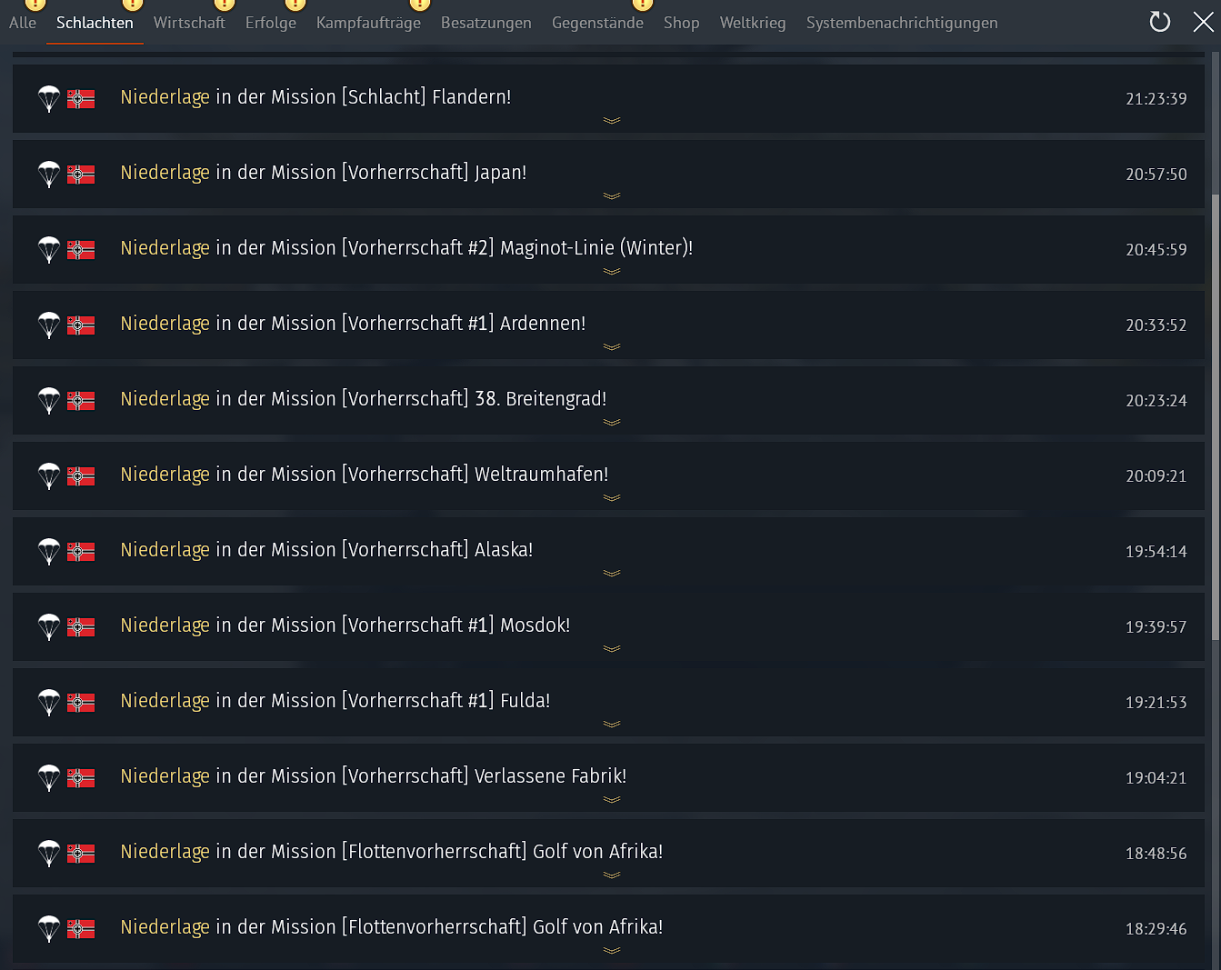Viewport: 1221px width, 970px height.
Task: Click the flag icon in the Ardennen row
Action: (x=81, y=325)
